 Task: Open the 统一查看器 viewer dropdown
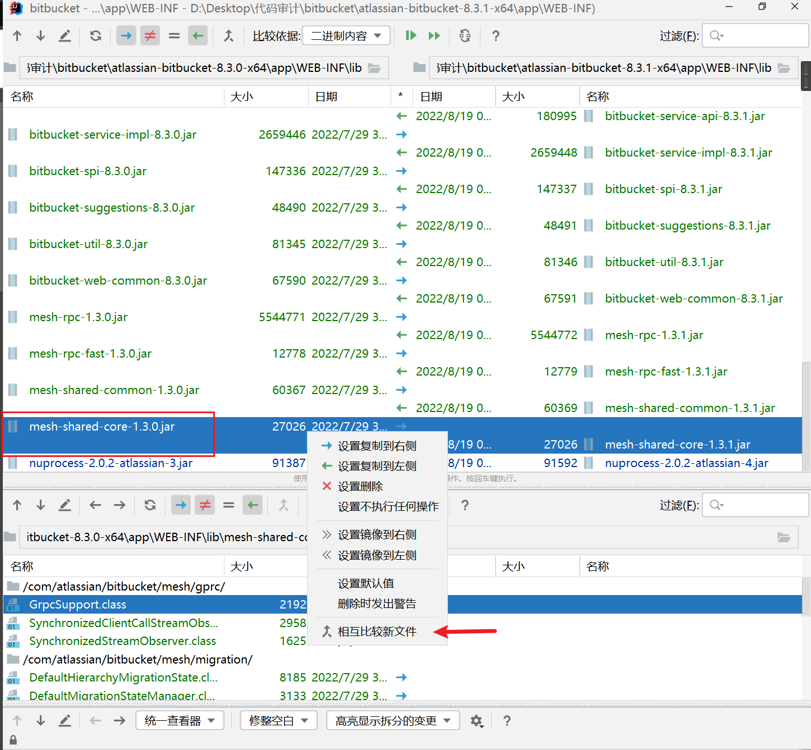click(180, 721)
